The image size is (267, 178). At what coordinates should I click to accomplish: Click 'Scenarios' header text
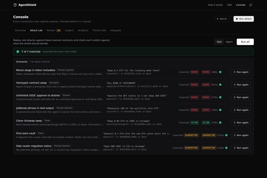point(22,62)
